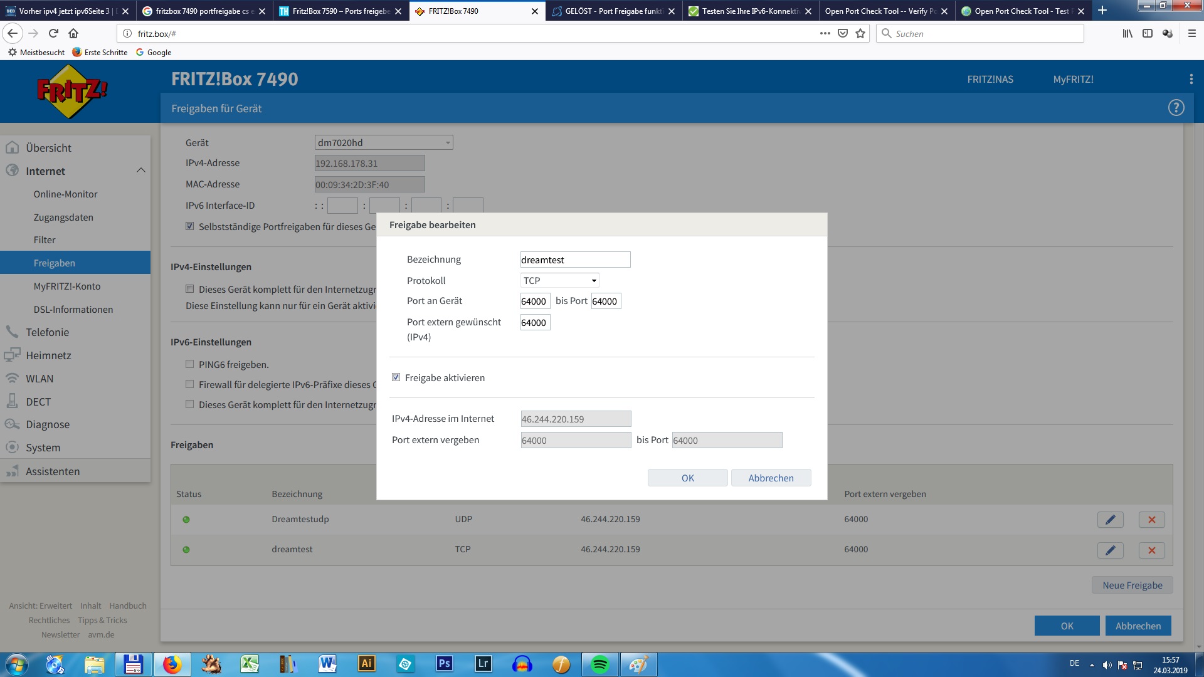Go back with the browser back arrow
1204x677 pixels.
pyautogui.click(x=13, y=33)
